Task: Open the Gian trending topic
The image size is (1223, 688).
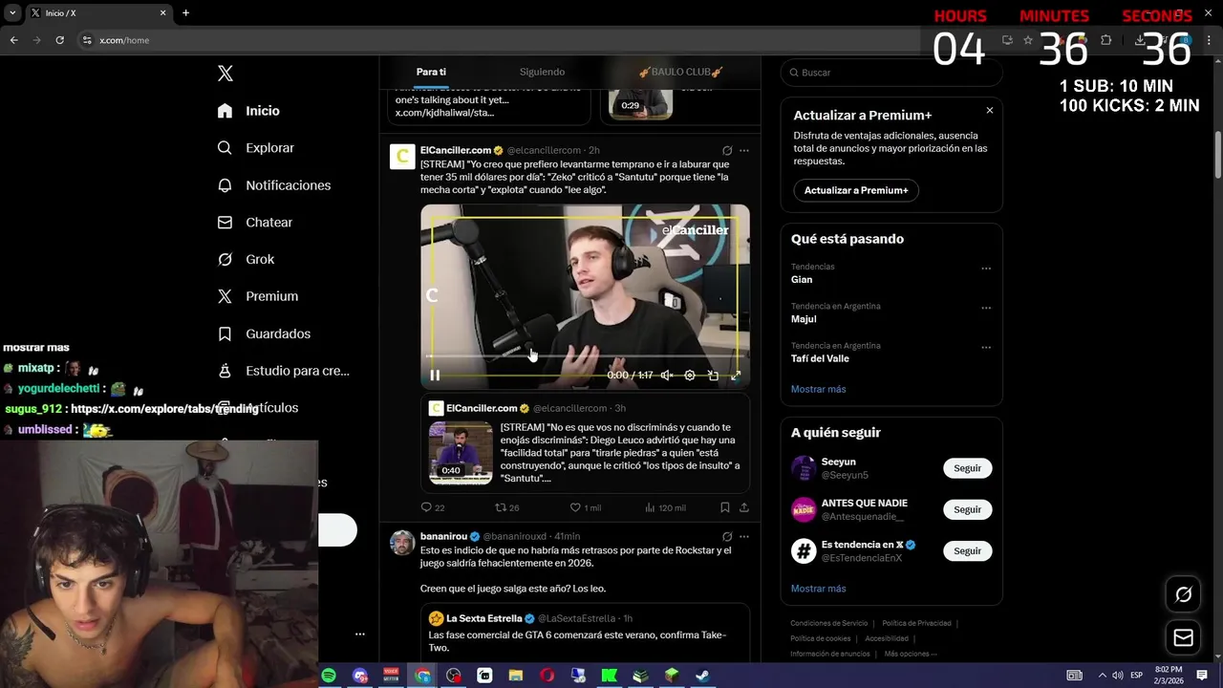Action: [x=802, y=280]
